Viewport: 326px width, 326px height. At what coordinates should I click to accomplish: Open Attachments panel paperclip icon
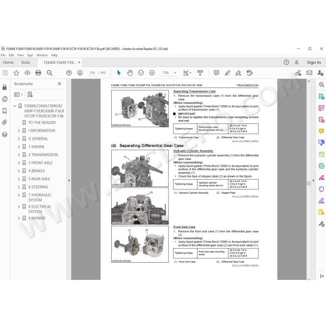coord(5,122)
